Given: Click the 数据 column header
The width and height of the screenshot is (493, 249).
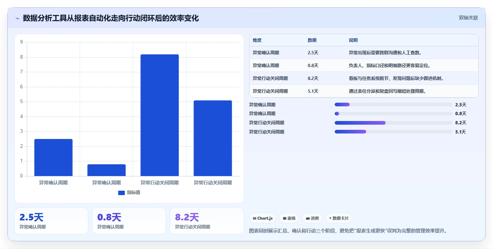Looking at the screenshot, I should click(x=312, y=40).
